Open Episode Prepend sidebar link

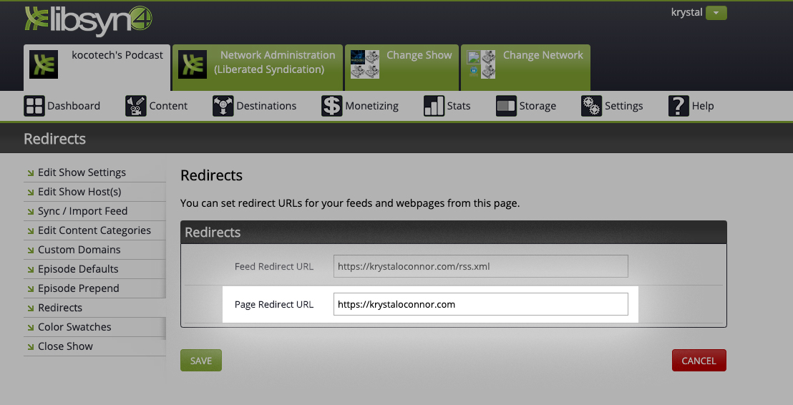(x=79, y=288)
